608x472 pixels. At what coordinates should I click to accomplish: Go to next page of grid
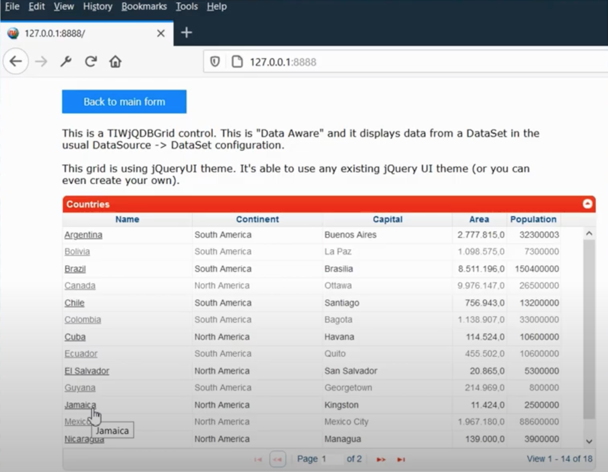click(381, 459)
